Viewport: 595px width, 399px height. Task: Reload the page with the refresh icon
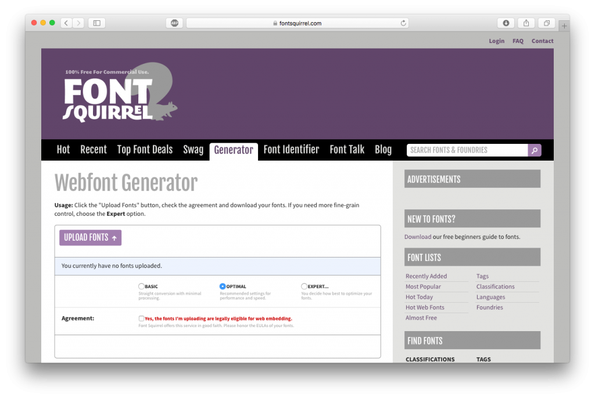[403, 23]
